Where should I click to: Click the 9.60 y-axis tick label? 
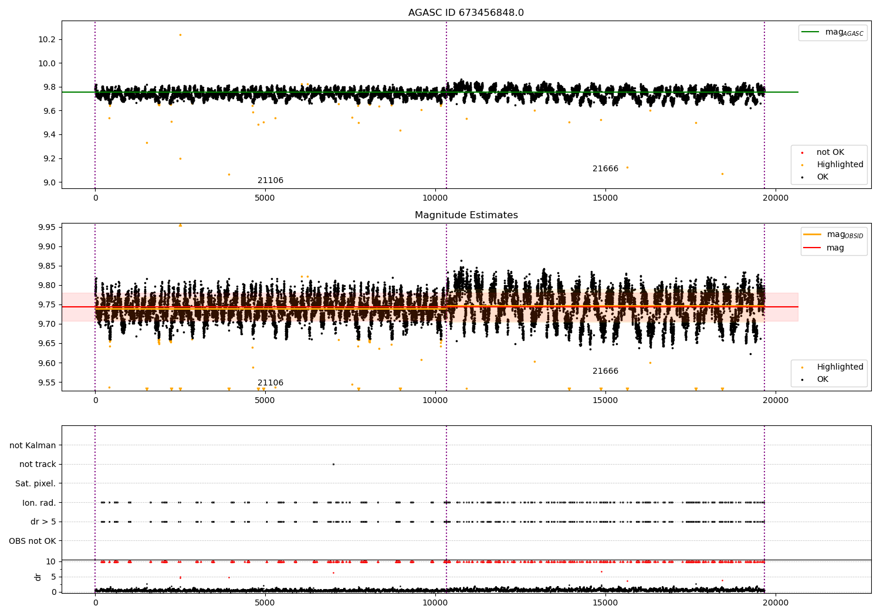pos(48,363)
